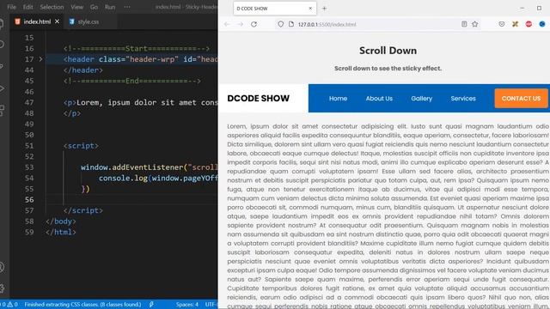
Task: Open Run and Debug in activity bar
Action: (2, 88)
